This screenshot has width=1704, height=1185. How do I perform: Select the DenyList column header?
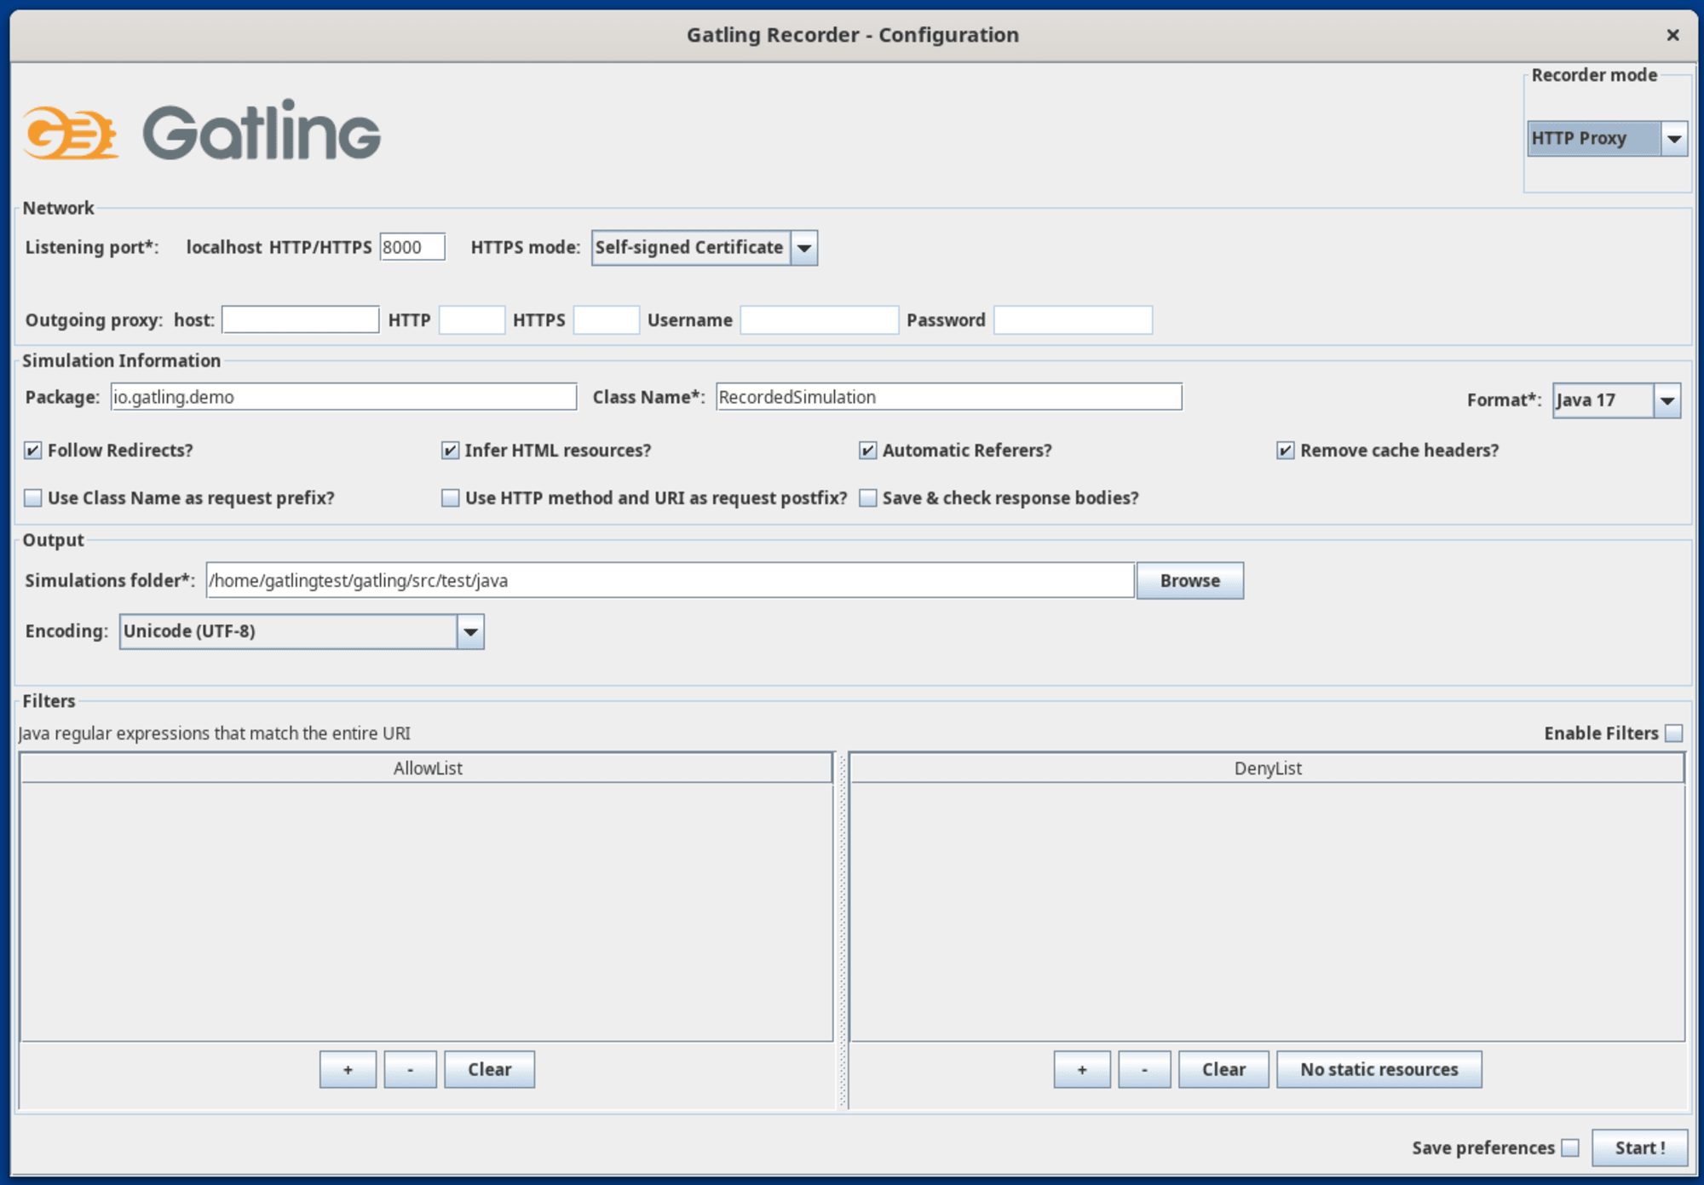(x=1267, y=768)
